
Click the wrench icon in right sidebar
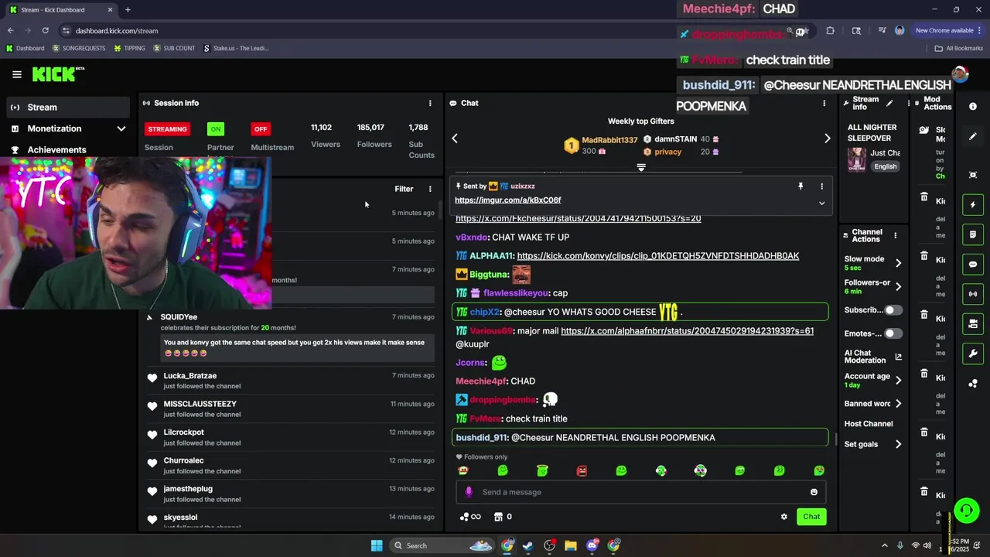pos(973,354)
